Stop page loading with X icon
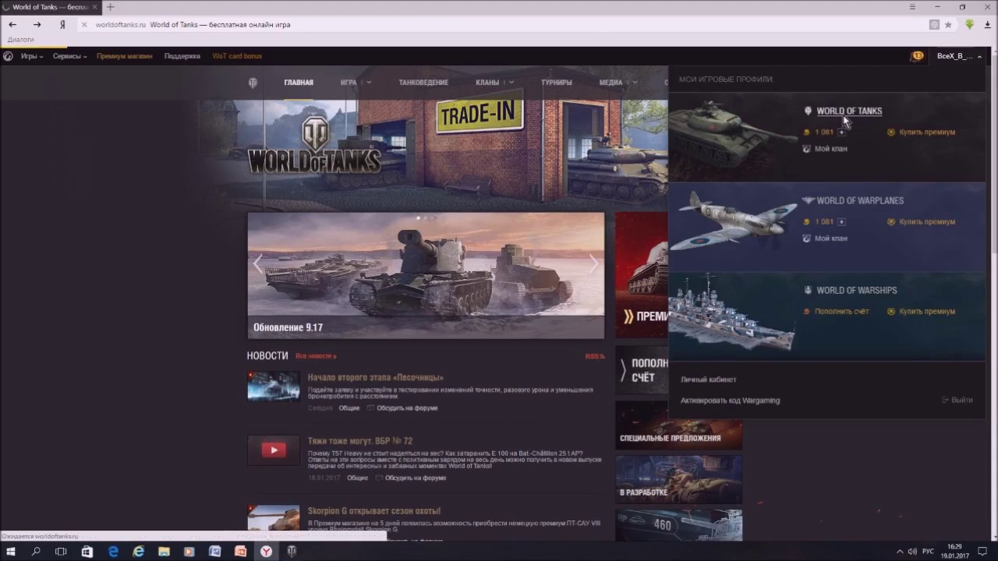This screenshot has width=998, height=561. coord(84,24)
